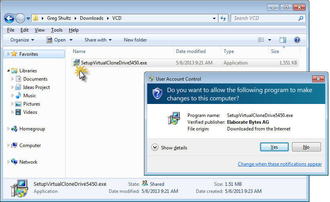Image resolution: width=330 pixels, height=202 pixels.
Task: Click the Pictures library icon
Action: 19,104
